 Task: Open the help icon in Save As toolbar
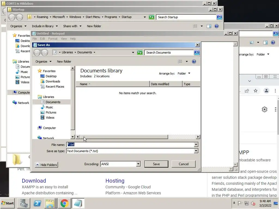click(x=194, y=62)
